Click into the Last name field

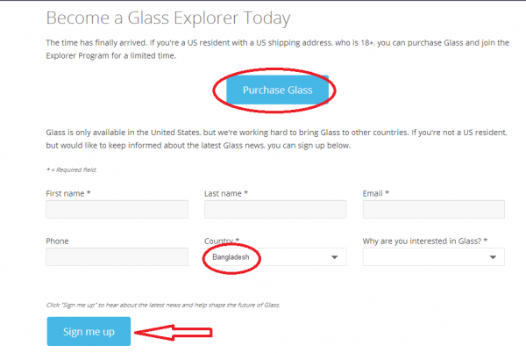[x=274, y=210]
